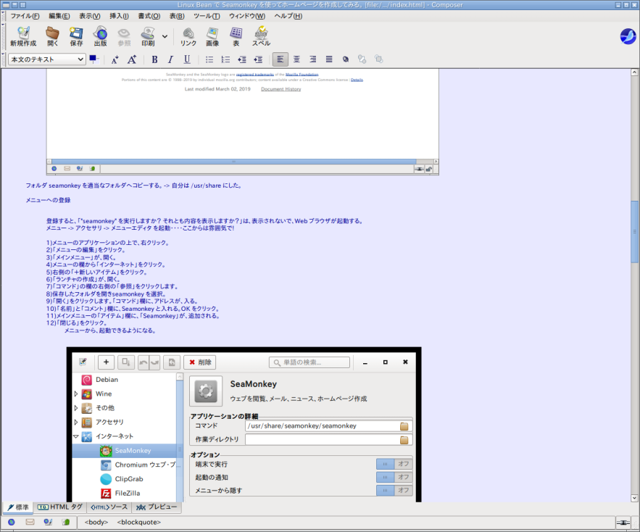Toggle align left
The height and width of the screenshot is (532, 640).
(x=280, y=59)
